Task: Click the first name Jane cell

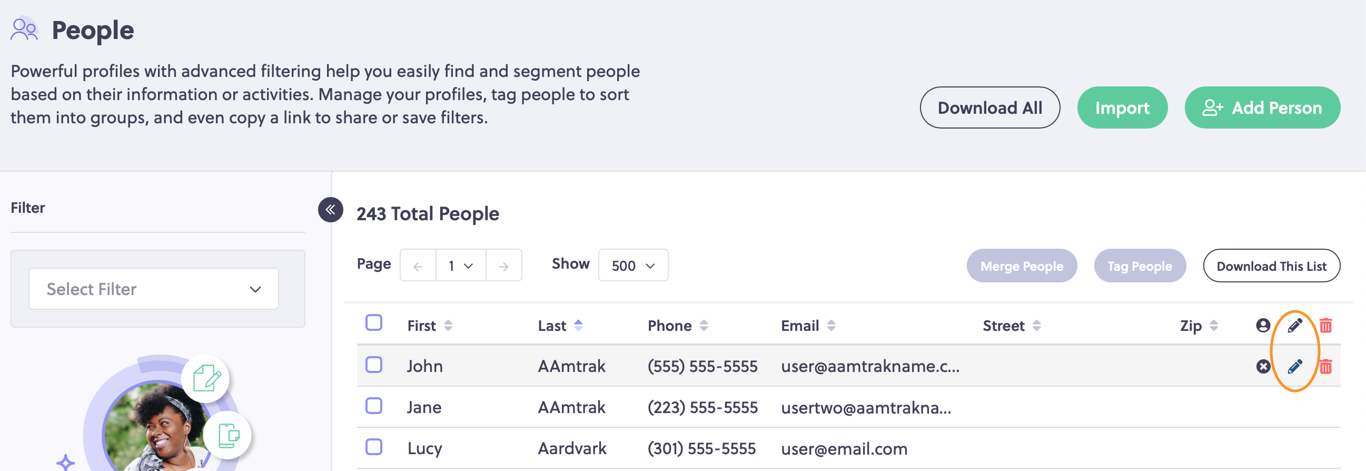Action: coord(424,407)
